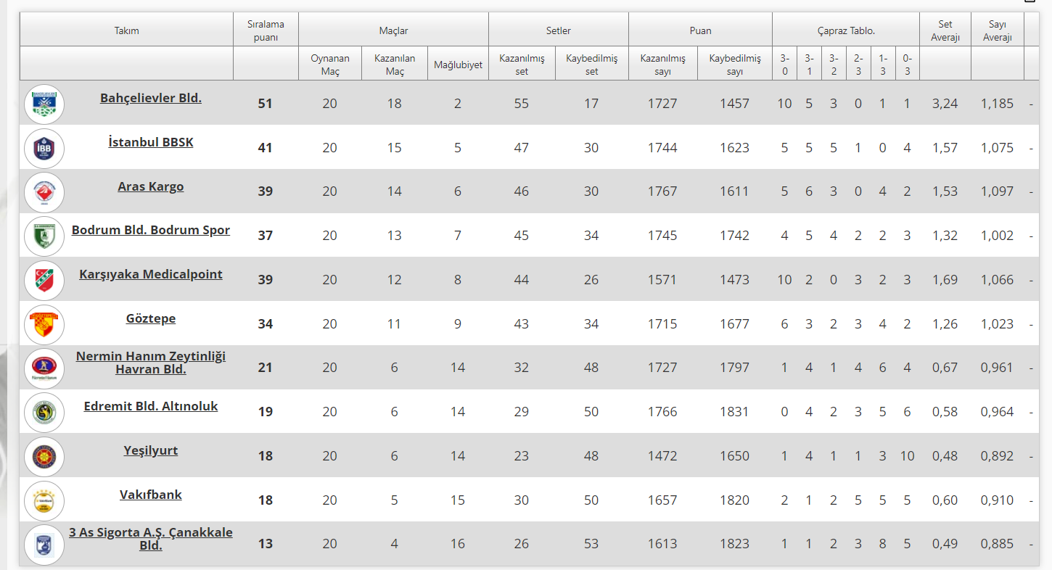The width and height of the screenshot is (1052, 570).
Task: Click set average 1,53 for Aras Kargo
Action: [x=945, y=192]
